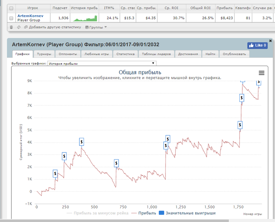Switch to the Турниры tab

click(x=44, y=54)
